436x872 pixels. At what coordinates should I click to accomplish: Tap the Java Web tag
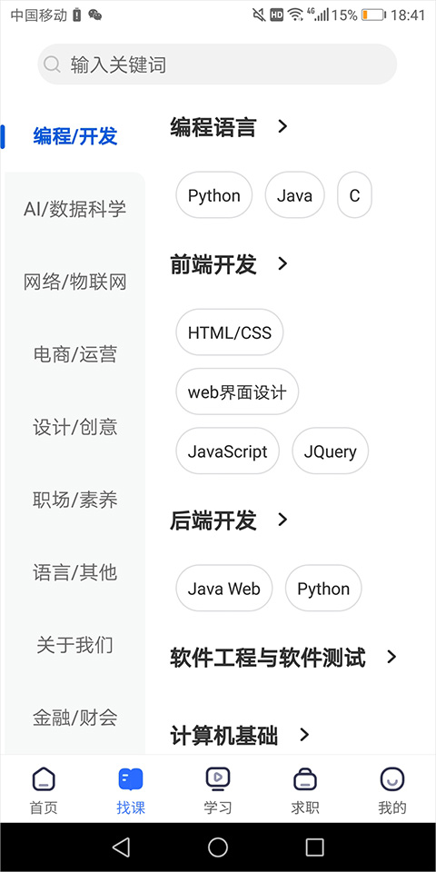tap(224, 589)
